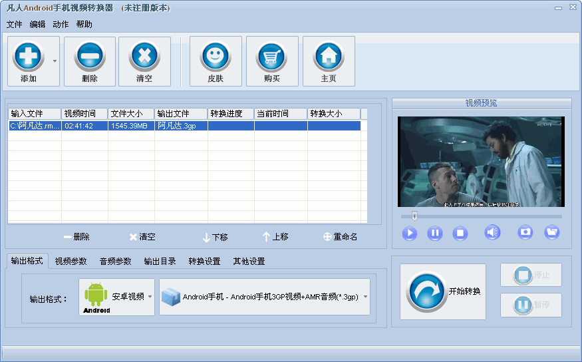Click 下移 to move item down
The width and height of the screenshot is (582, 362).
coord(216,238)
